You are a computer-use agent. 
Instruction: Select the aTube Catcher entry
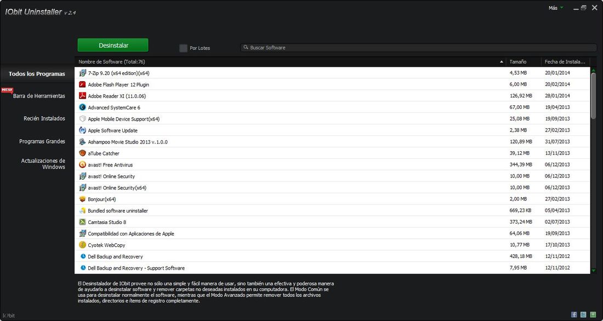332,153
